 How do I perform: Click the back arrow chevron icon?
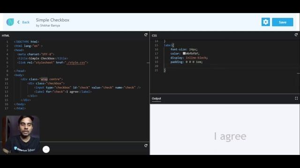(18, 22)
